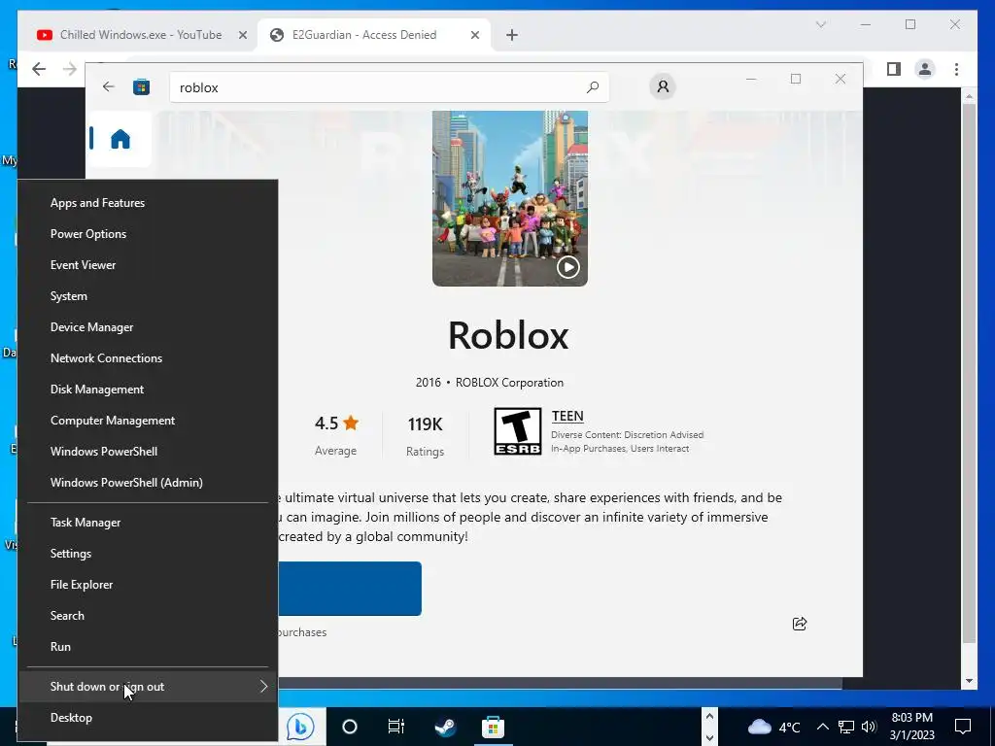Viewport: 995px width, 746px height.
Task: Open Computer Management
Action: point(148,421)
